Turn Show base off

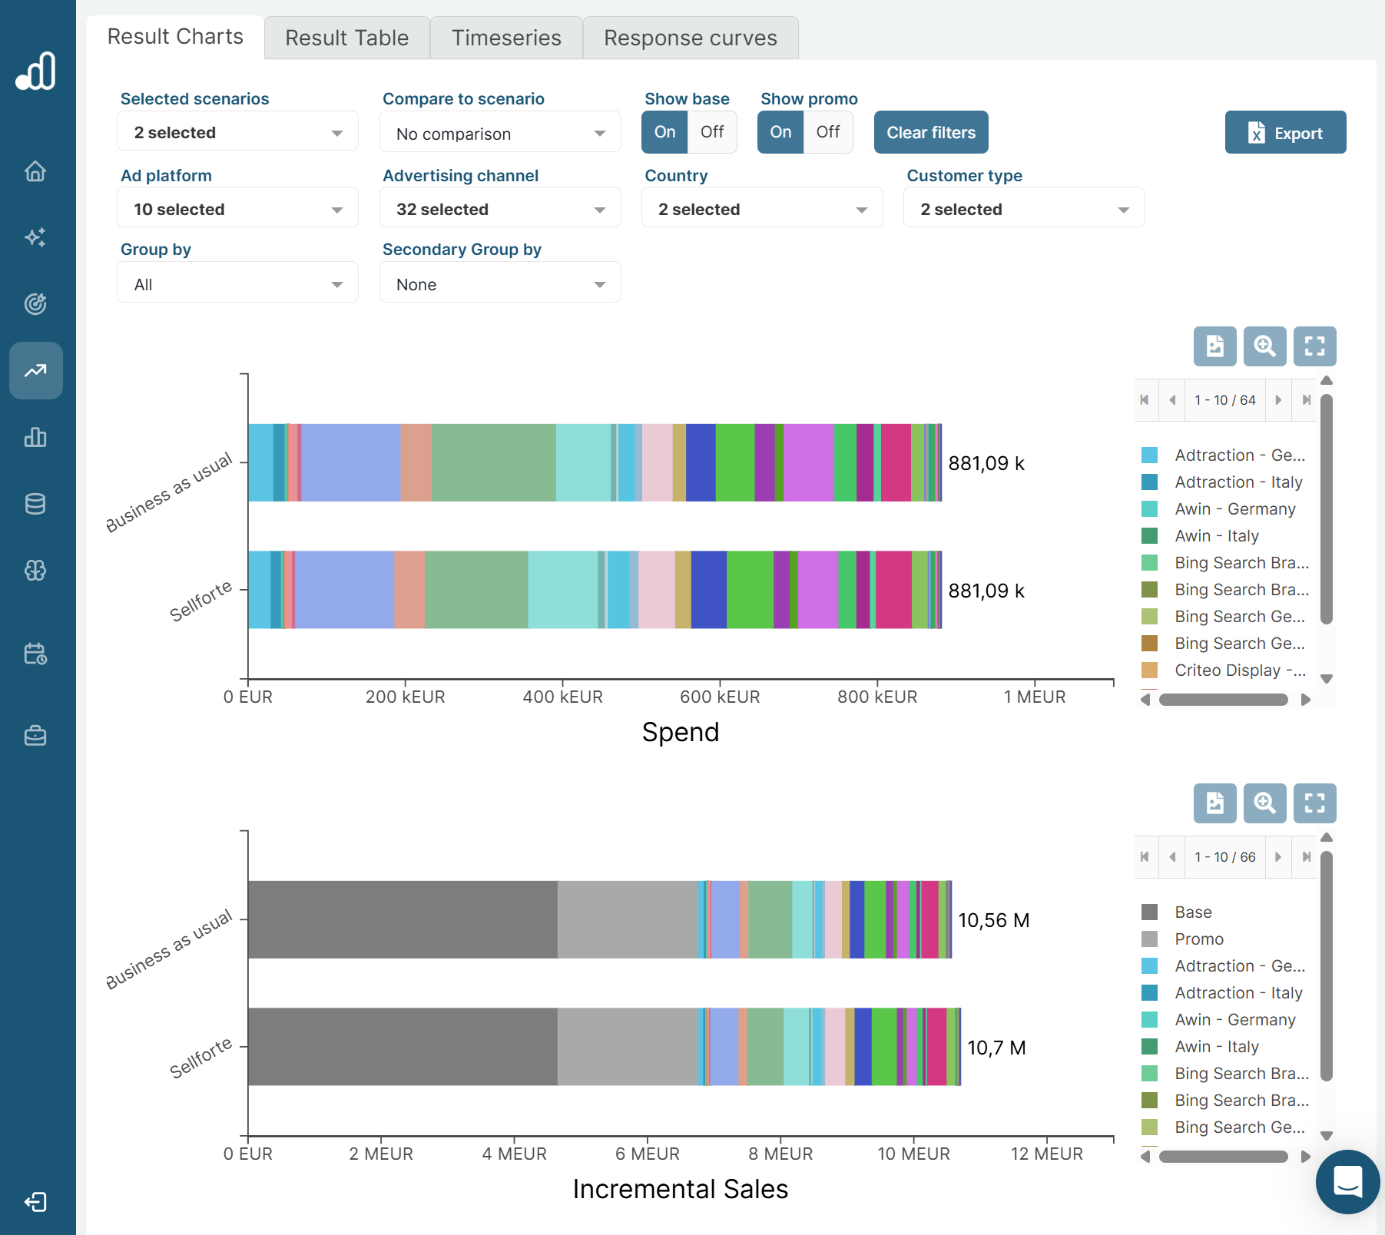point(711,132)
